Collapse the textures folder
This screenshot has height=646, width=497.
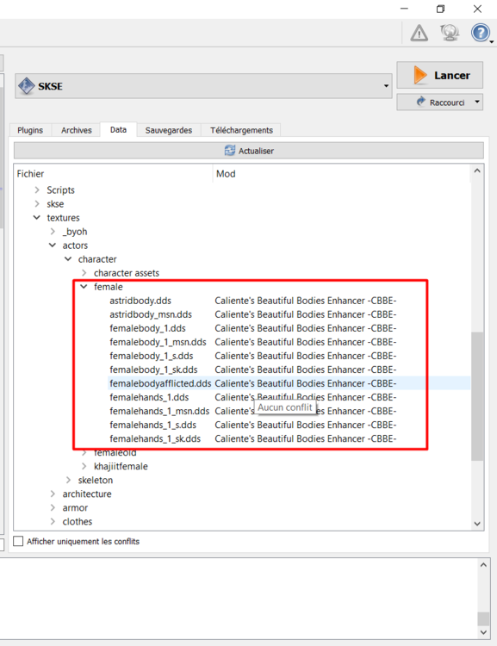click(x=37, y=218)
